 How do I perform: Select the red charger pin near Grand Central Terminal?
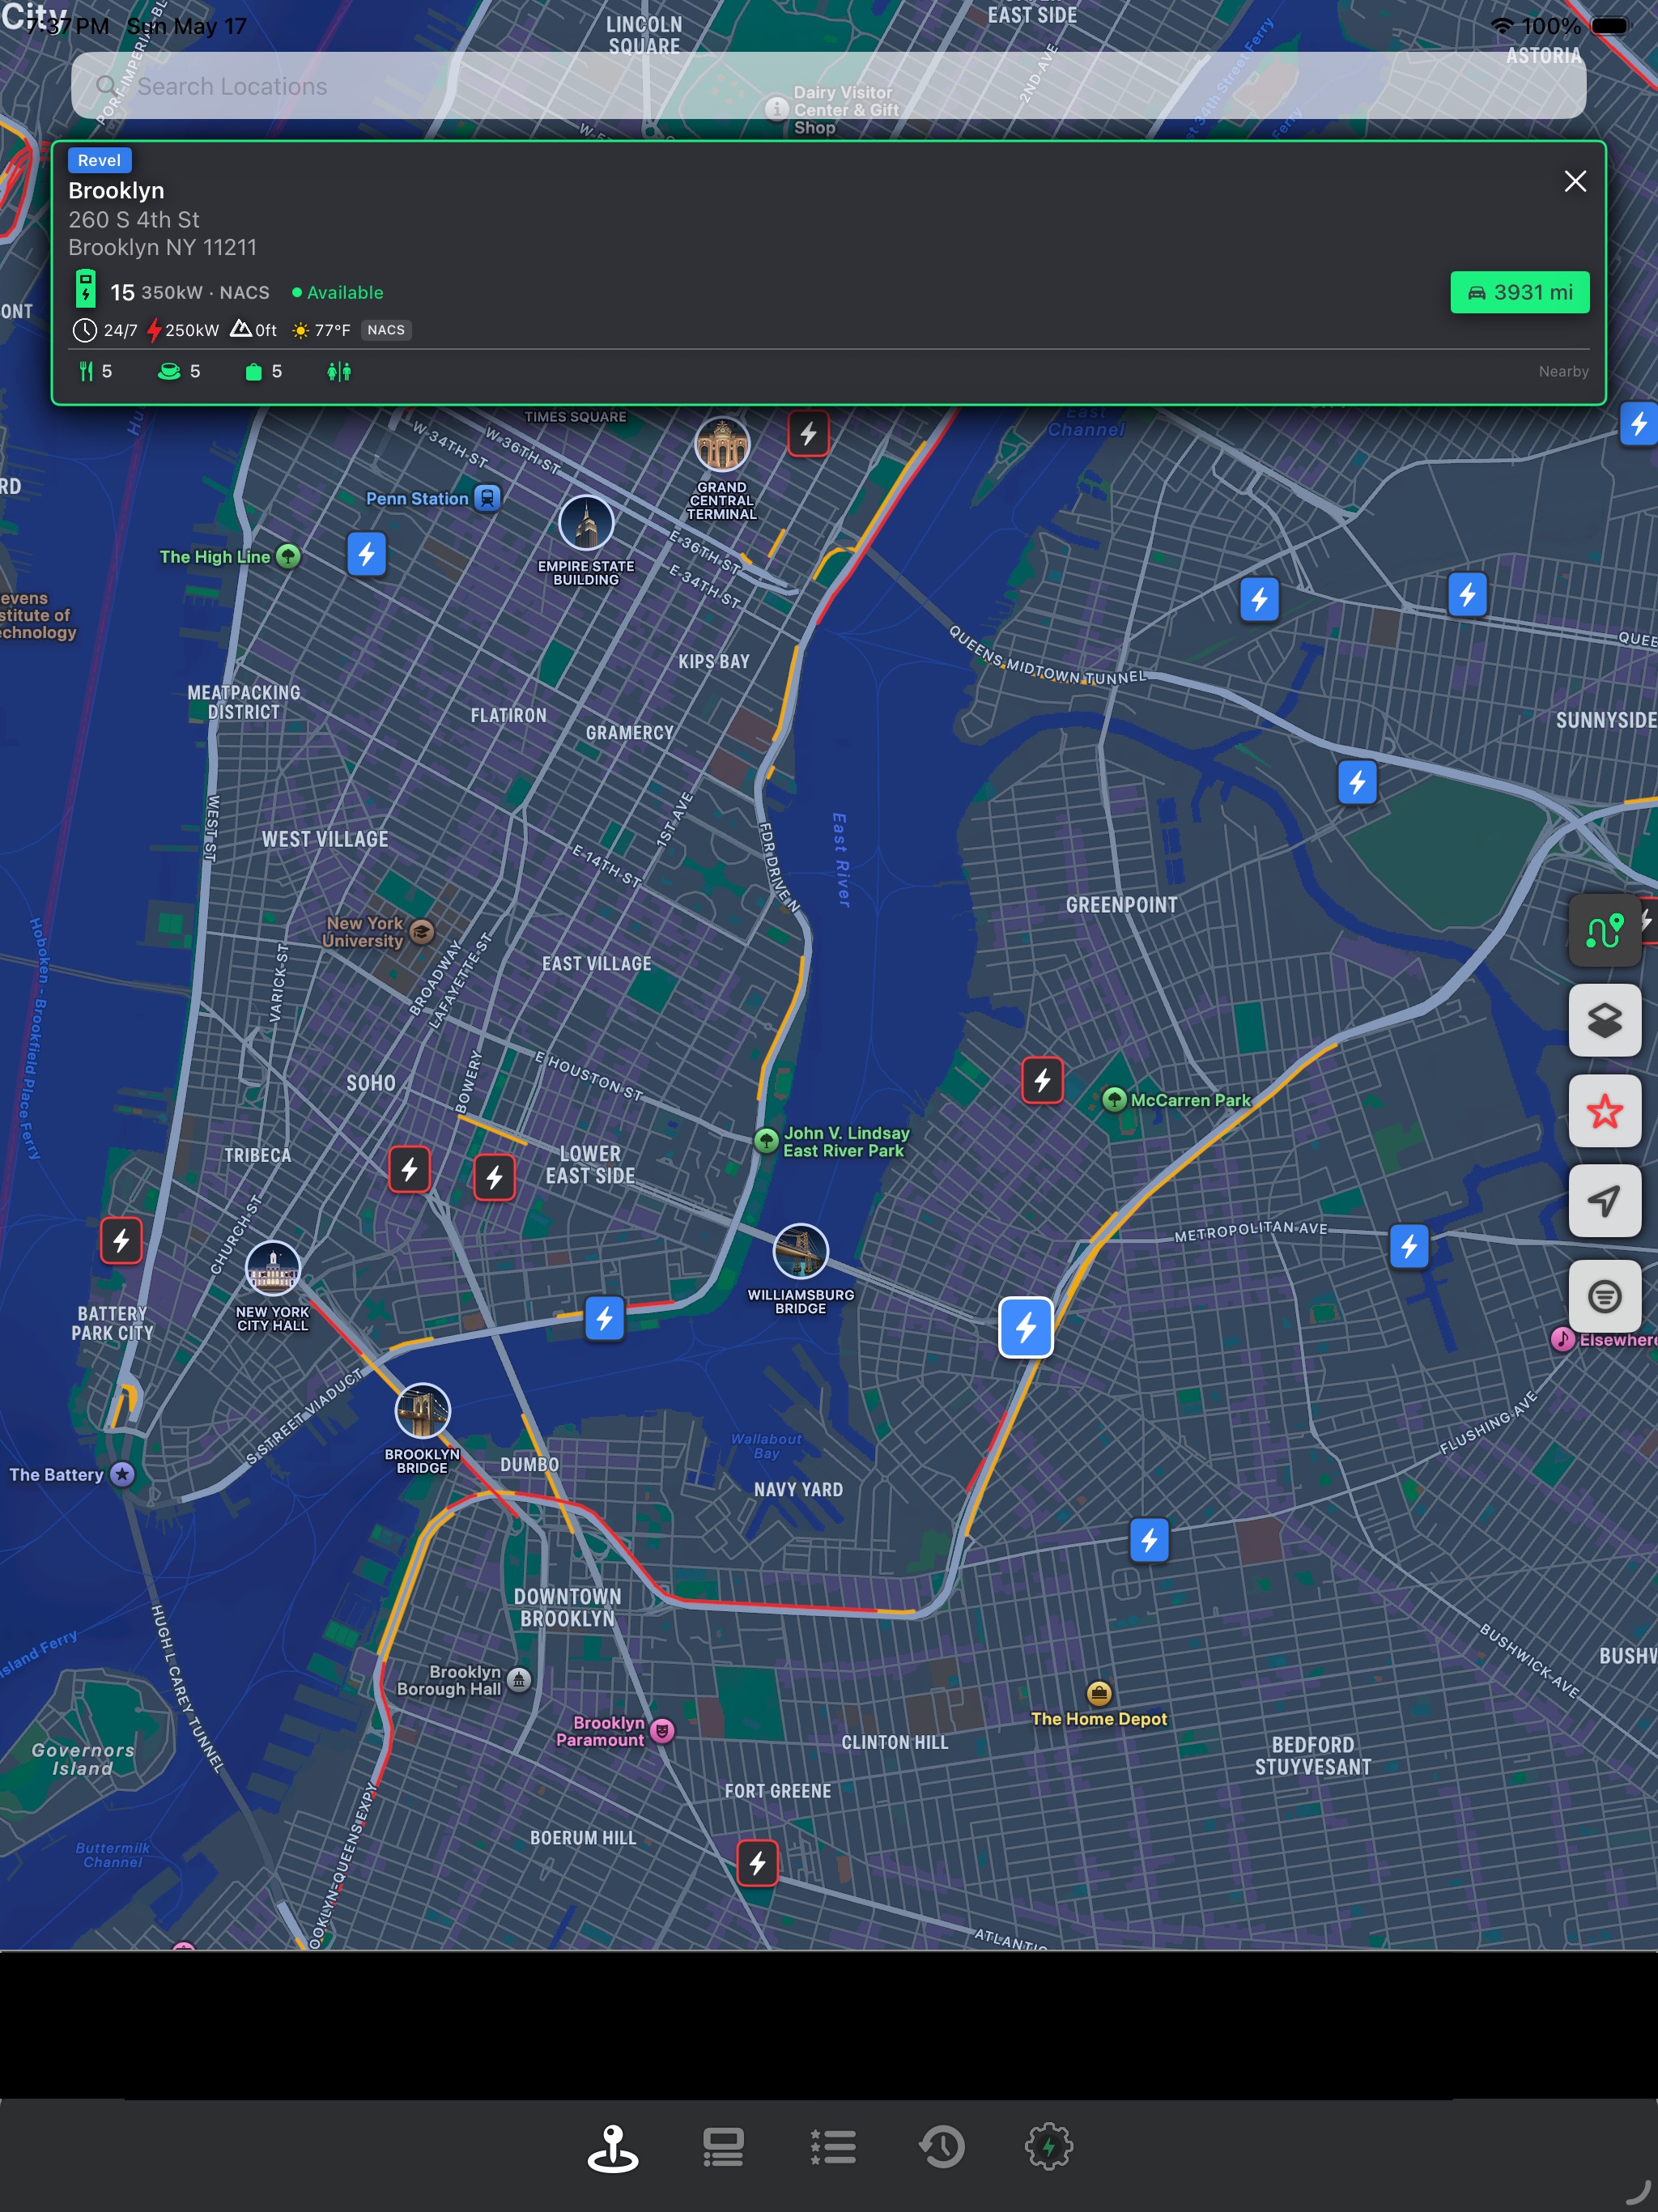click(x=808, y=434)
